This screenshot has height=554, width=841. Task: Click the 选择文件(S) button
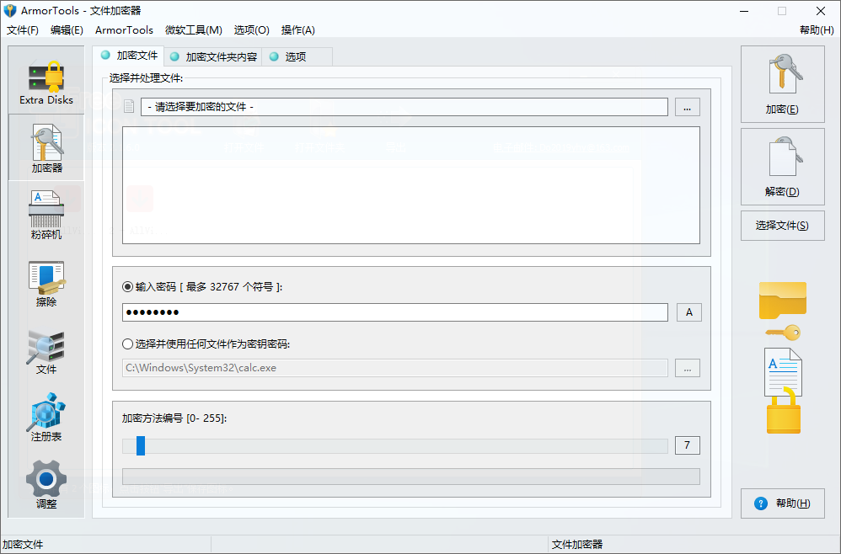click(x=782, y=225)
